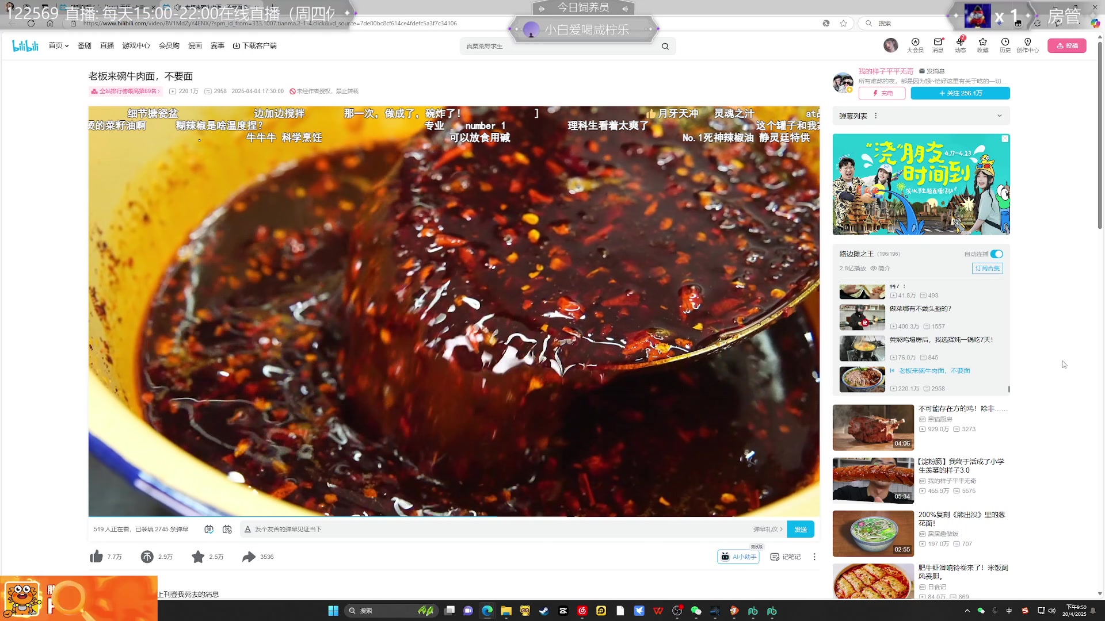
Task: Click the bilibili logo
Action: click(25, 45)
